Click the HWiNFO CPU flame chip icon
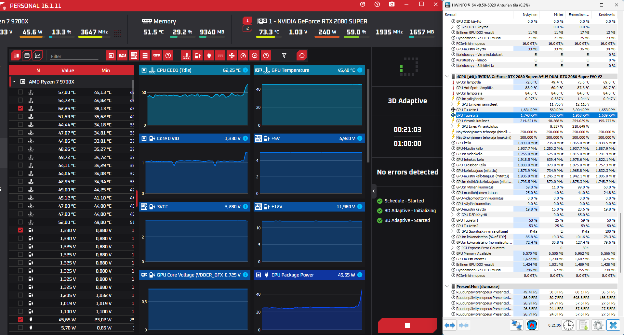 click(532, 325)
